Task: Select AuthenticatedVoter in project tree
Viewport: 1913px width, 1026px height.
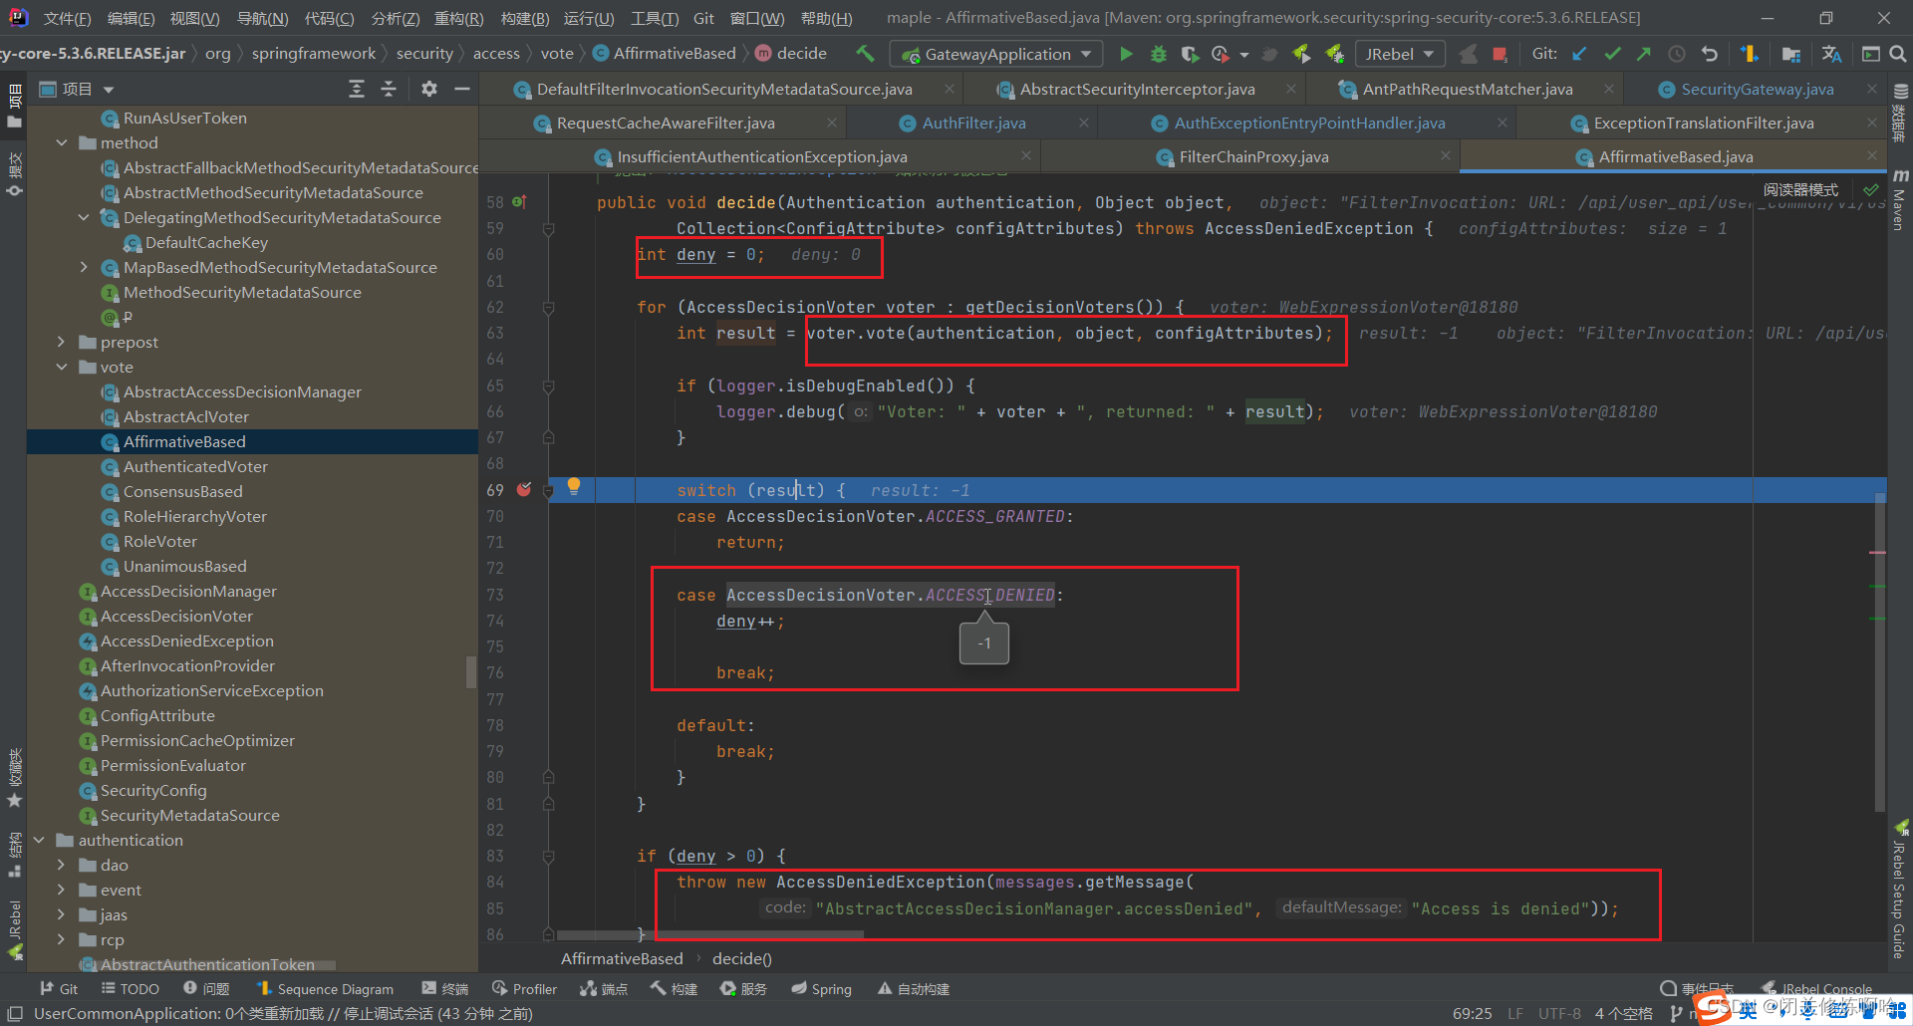Action: (x=195, y=467)
